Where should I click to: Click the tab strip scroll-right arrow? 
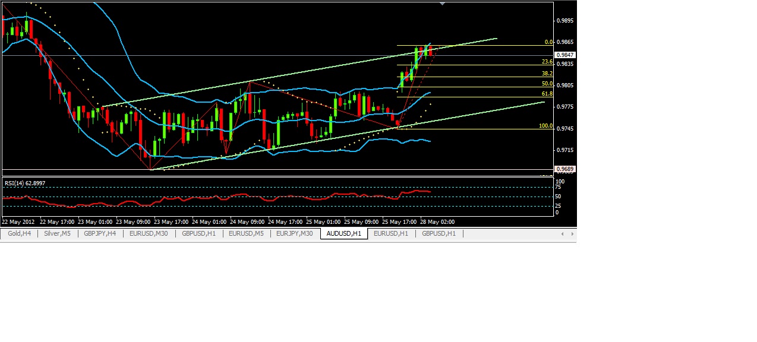[x=572, y=234]
